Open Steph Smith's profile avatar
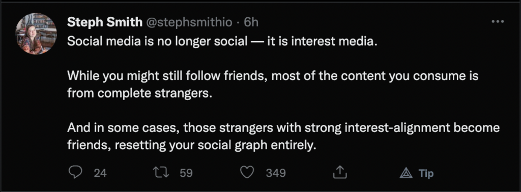Image resolution: width=521 pixels, height=192 pixels. (x=36, y=34)
